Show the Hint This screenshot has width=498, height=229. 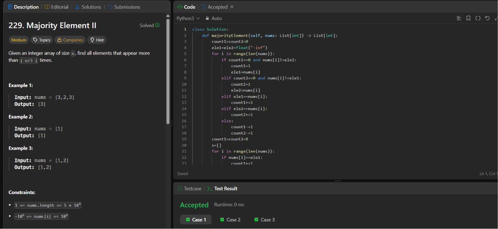(97, 40)
